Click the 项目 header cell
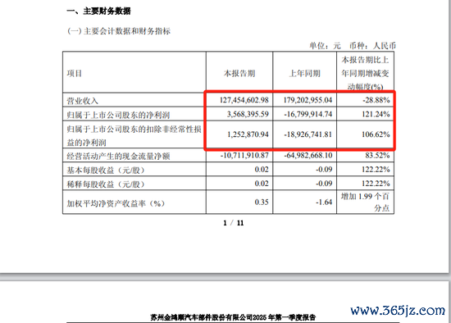451x323 pixels. coord(75,73)
